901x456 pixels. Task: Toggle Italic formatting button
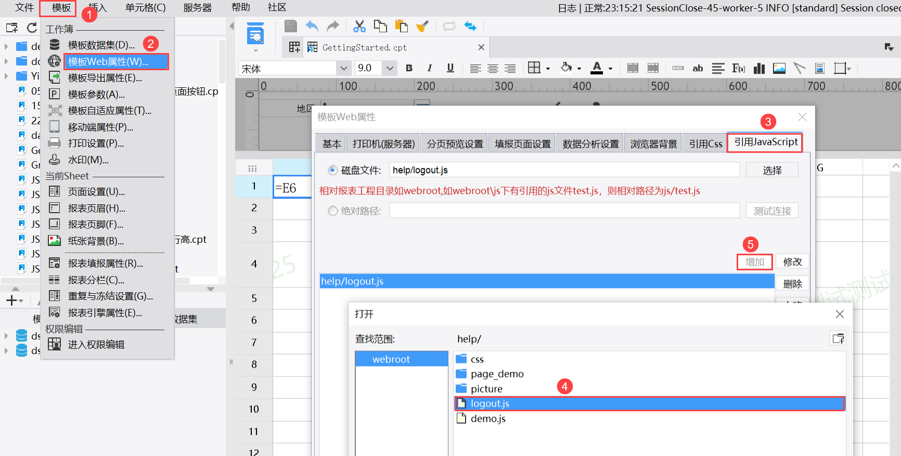coord(429,68)
